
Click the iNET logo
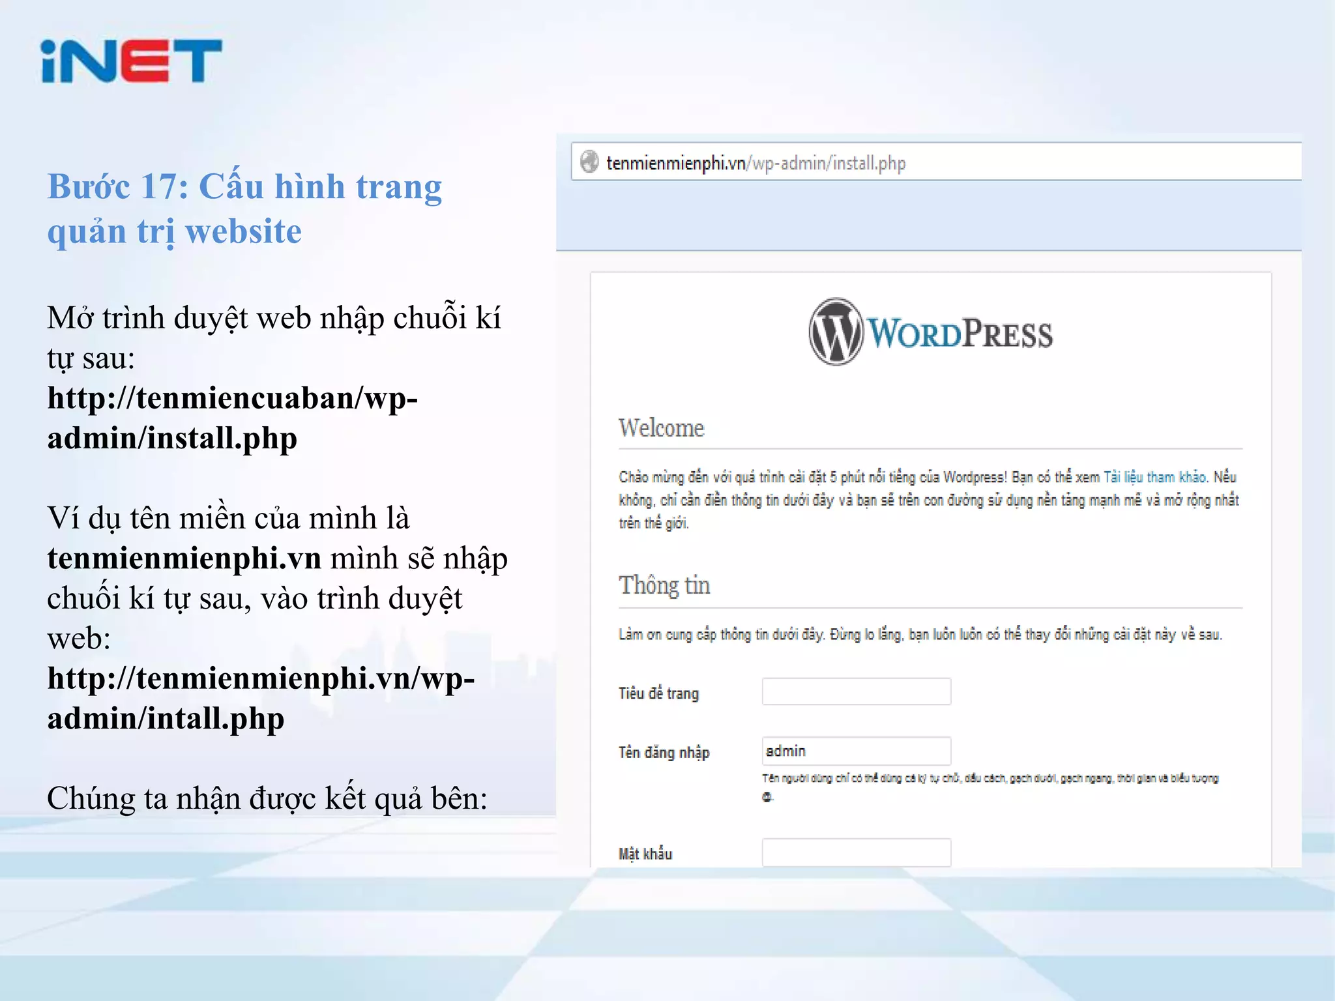[131, 61]
